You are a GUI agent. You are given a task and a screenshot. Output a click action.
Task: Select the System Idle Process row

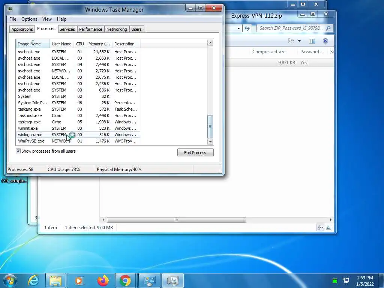coord(78,103)
